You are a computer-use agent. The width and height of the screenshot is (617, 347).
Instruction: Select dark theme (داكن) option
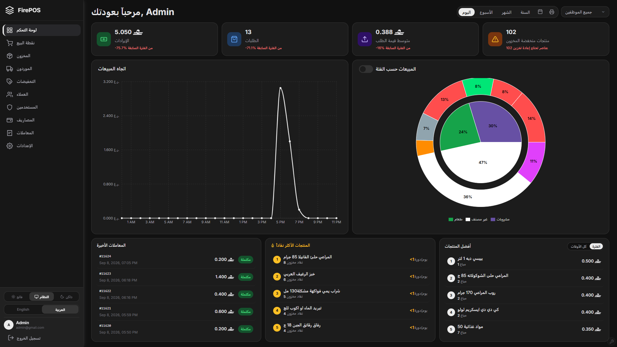coord(66,297)
